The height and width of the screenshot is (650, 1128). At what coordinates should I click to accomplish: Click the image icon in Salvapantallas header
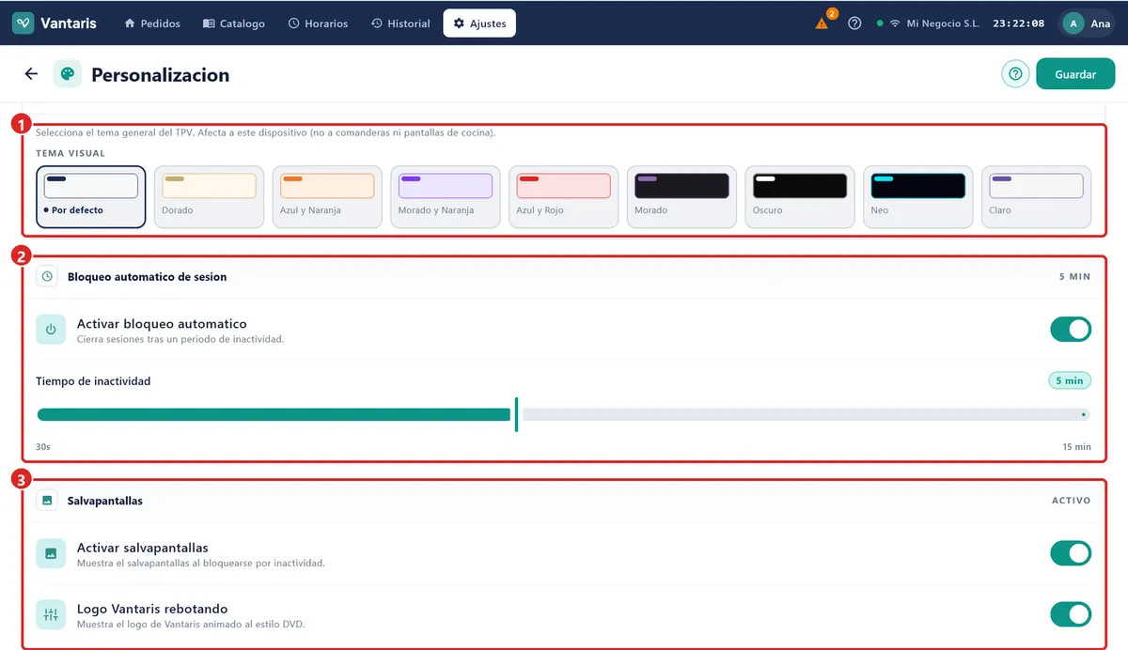point(48,501)
